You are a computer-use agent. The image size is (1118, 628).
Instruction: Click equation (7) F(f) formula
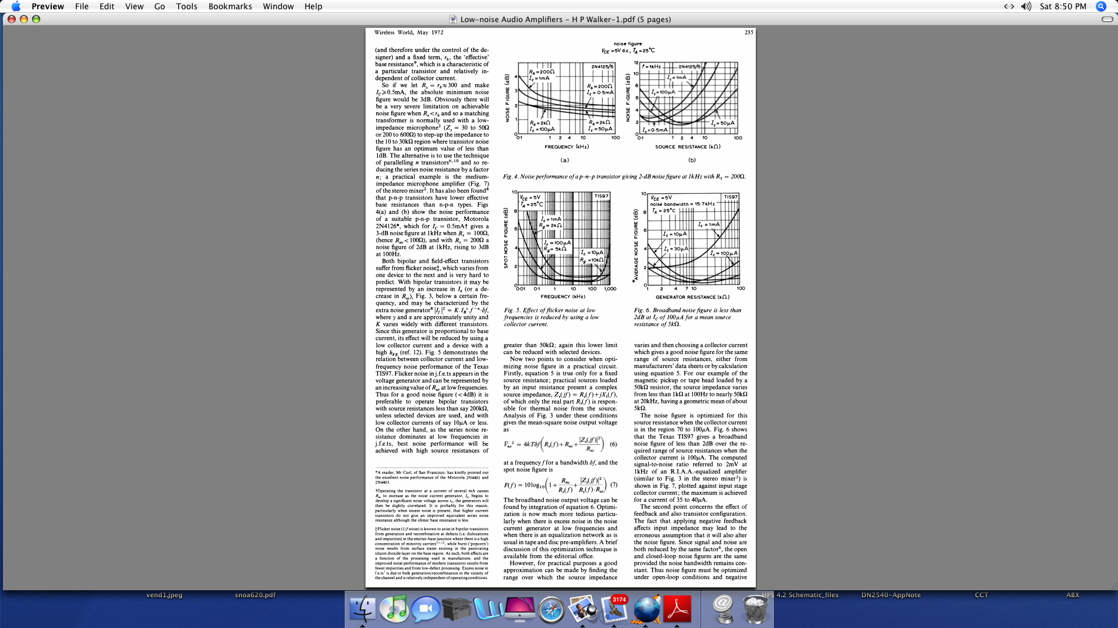pyautogui.click(x=561, y=484)
